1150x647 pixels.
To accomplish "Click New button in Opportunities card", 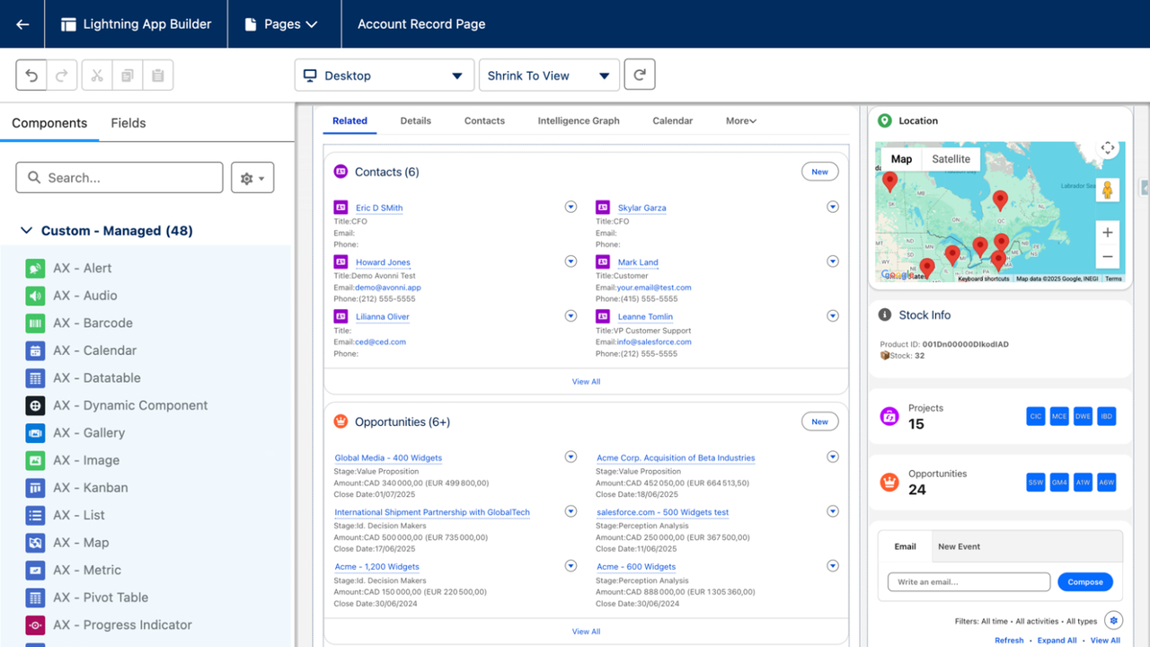I will (x=820, y=421).
